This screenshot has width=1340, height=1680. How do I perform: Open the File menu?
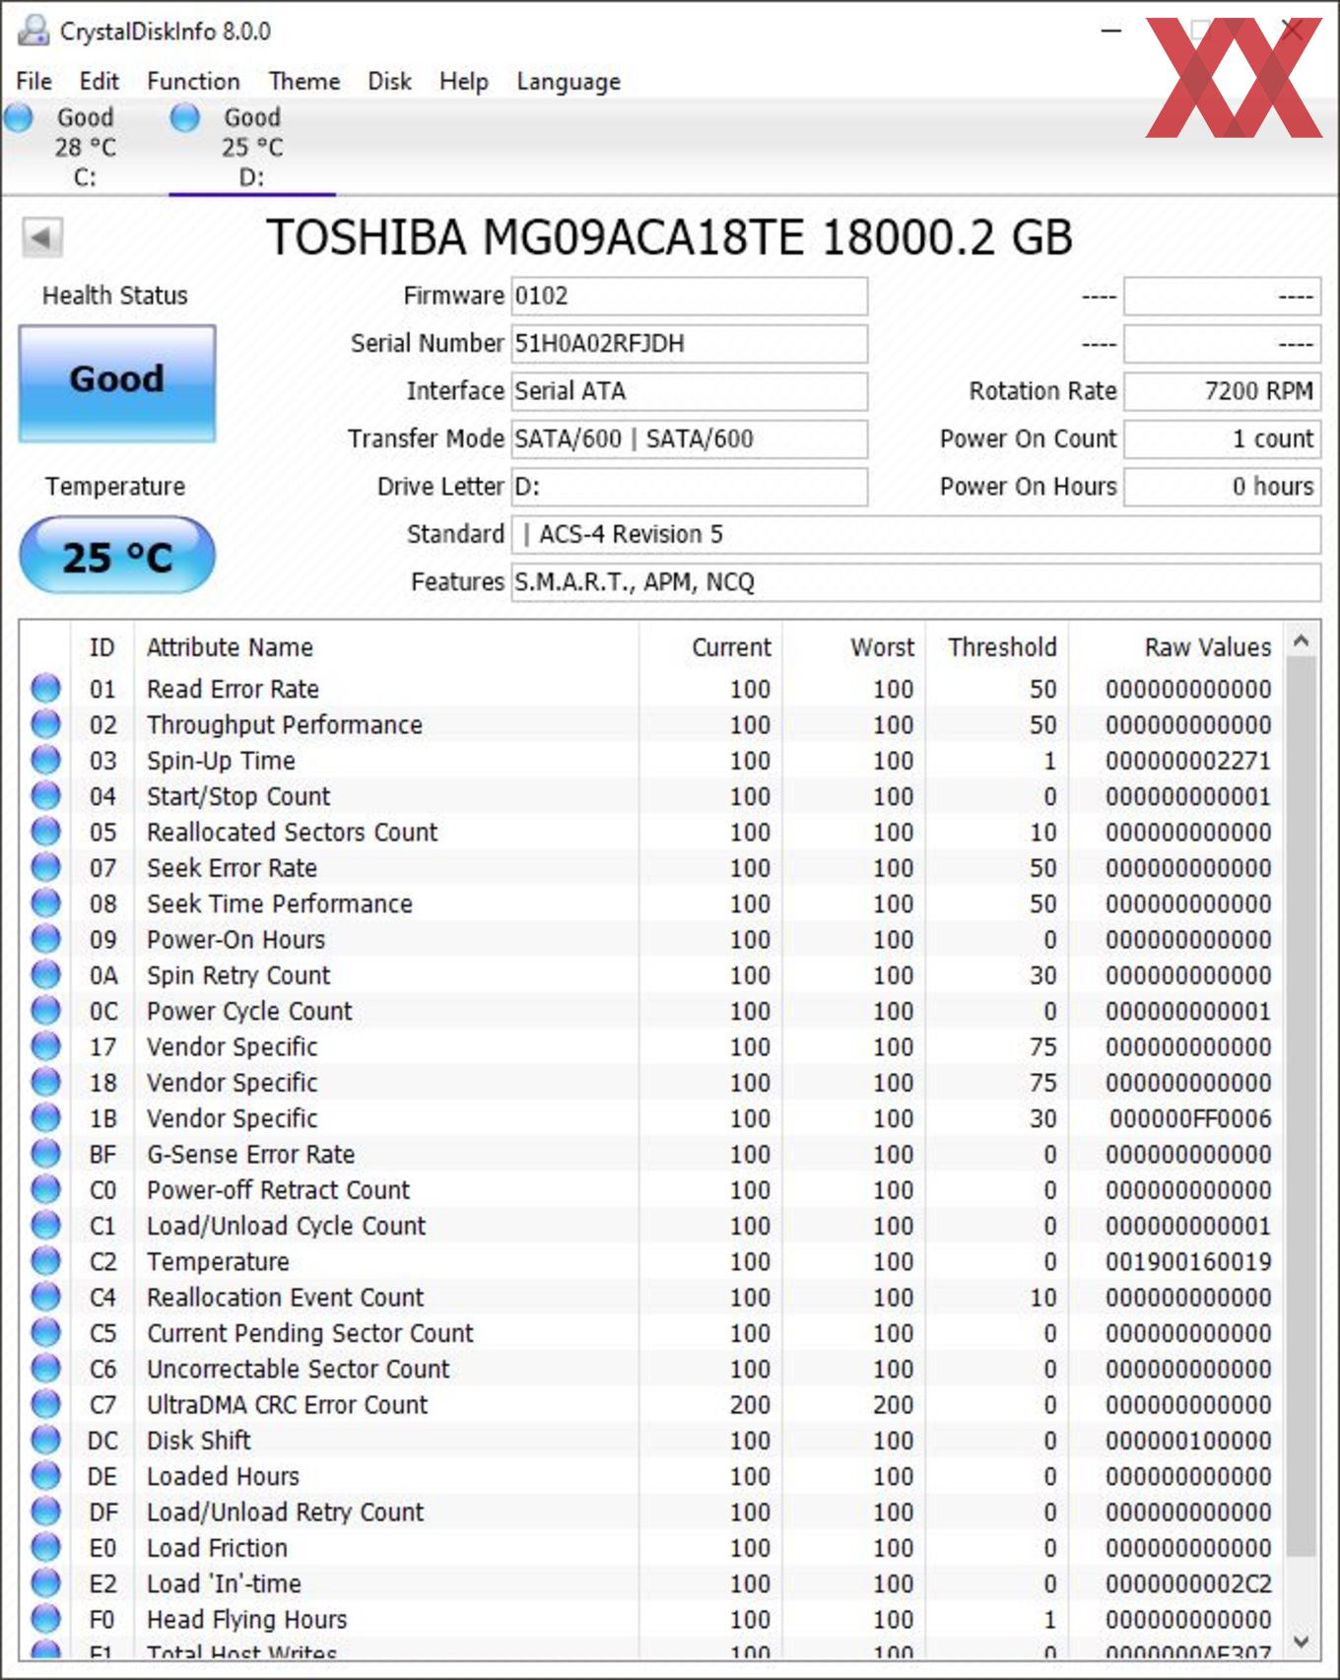pyautogui.click(x=34, y=81)
